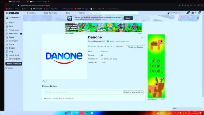The width and height of the screenshot is (204, 115).
Task: Open the Roblox app icon in banner
Action: (x=70, y=18)
